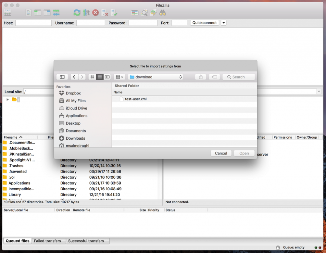This screenshot has width=326, height=253.
Task: Go back in the file dialog
Action: click(x=74, y=77)
